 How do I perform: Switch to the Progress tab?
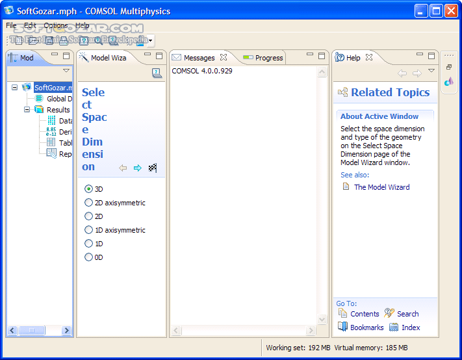click(268, 58)
